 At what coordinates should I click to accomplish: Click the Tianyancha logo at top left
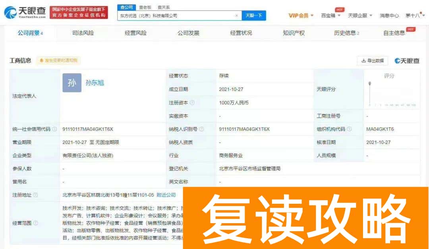click(x=22, y=11)
